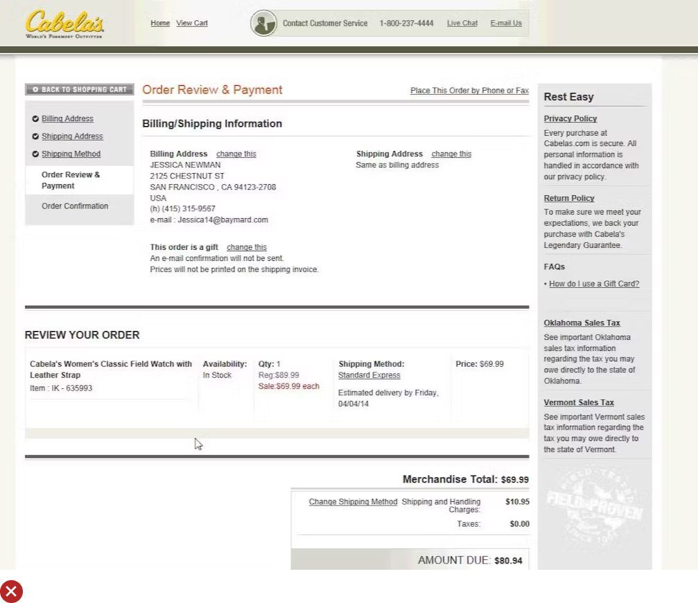Open How do I use a Gift Card

[594, 284]
